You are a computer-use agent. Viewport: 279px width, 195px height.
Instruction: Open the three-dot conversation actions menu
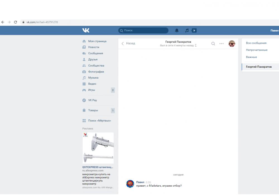point(222,43)
